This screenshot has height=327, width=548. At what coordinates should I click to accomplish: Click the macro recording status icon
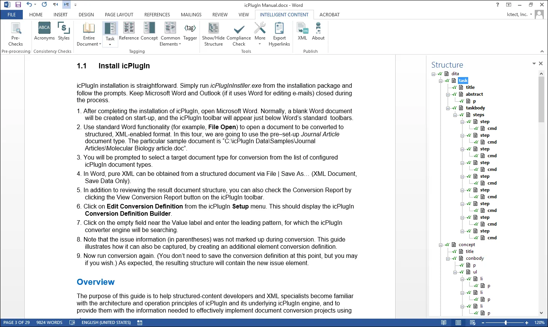pos(140,322)
